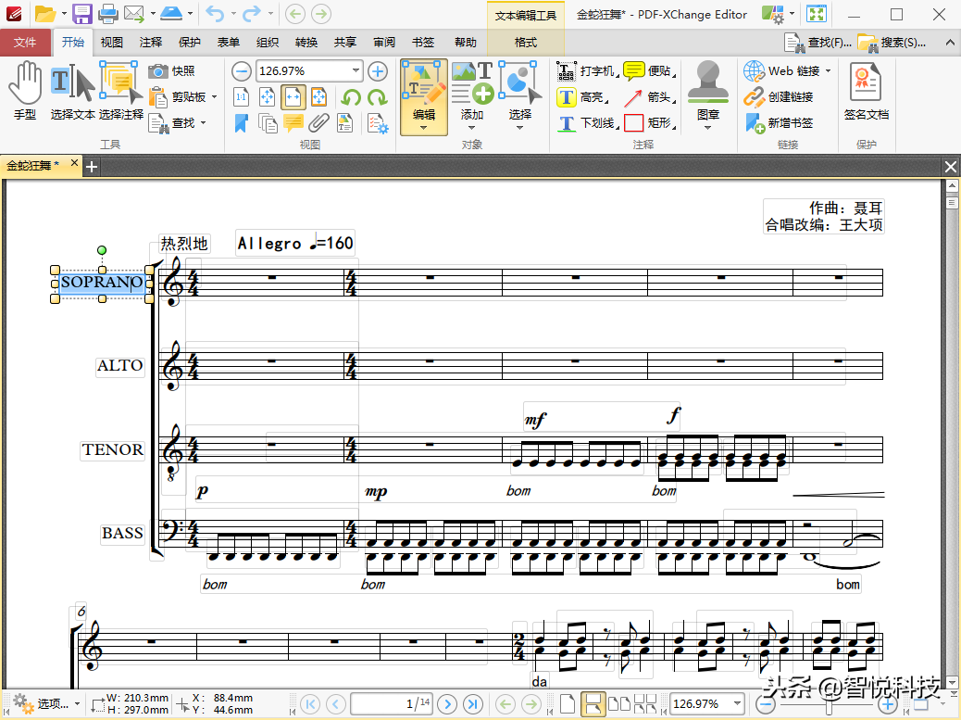Add a Sticky Note (便贴)
Viewport: 961px width, 720px height.
click(648, 71)
